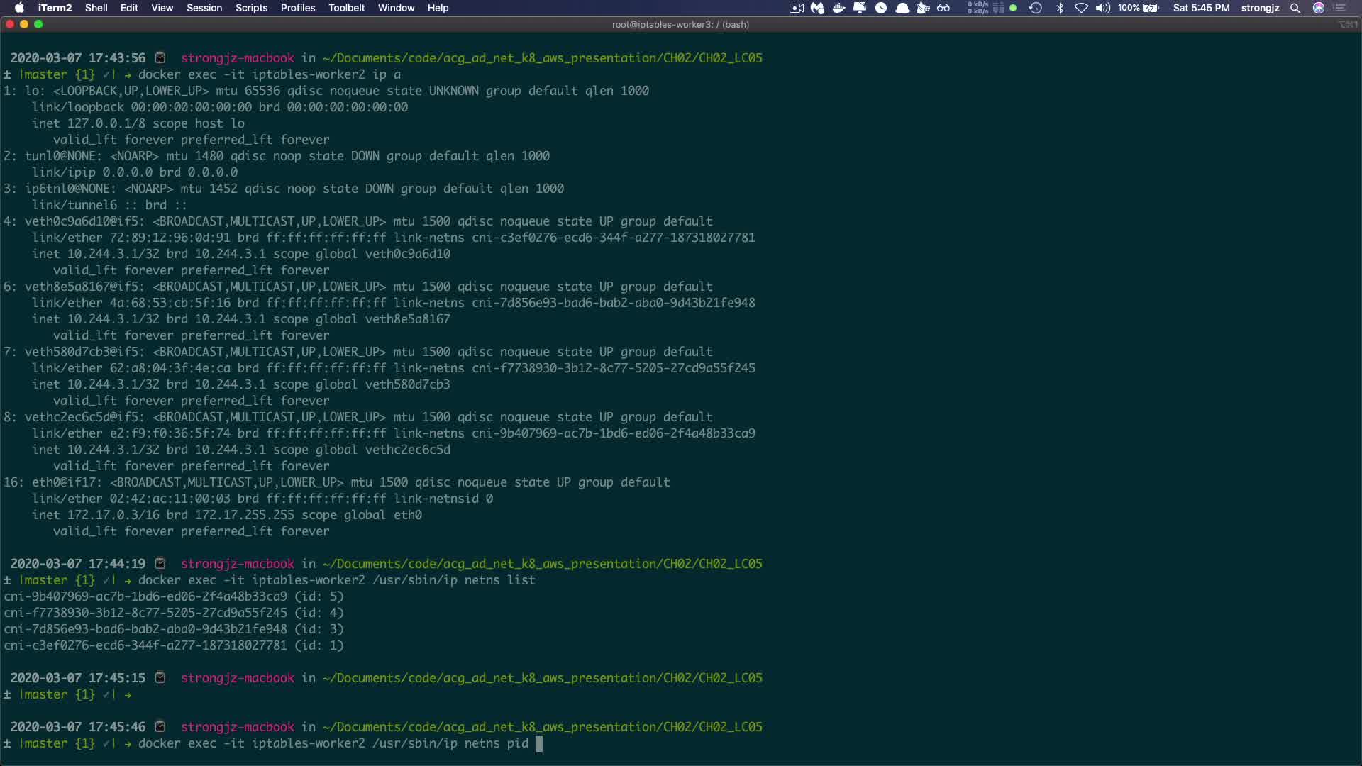1362x766 pixels.
Task: Open the Toolbelt menu
Action: click(x=346, y=8)
